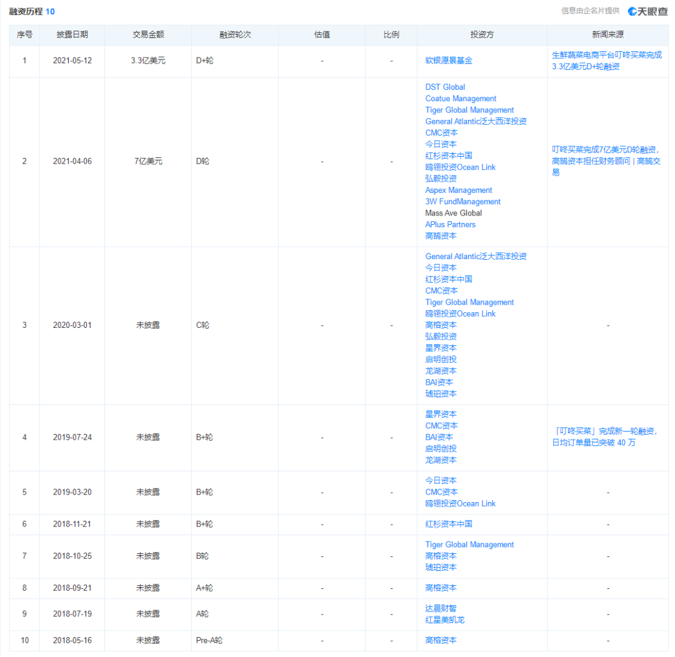Click 弘毅投资 in the 2021-04-06 row
This screenshot has width=675, height=657.
(x=441, y=179)
